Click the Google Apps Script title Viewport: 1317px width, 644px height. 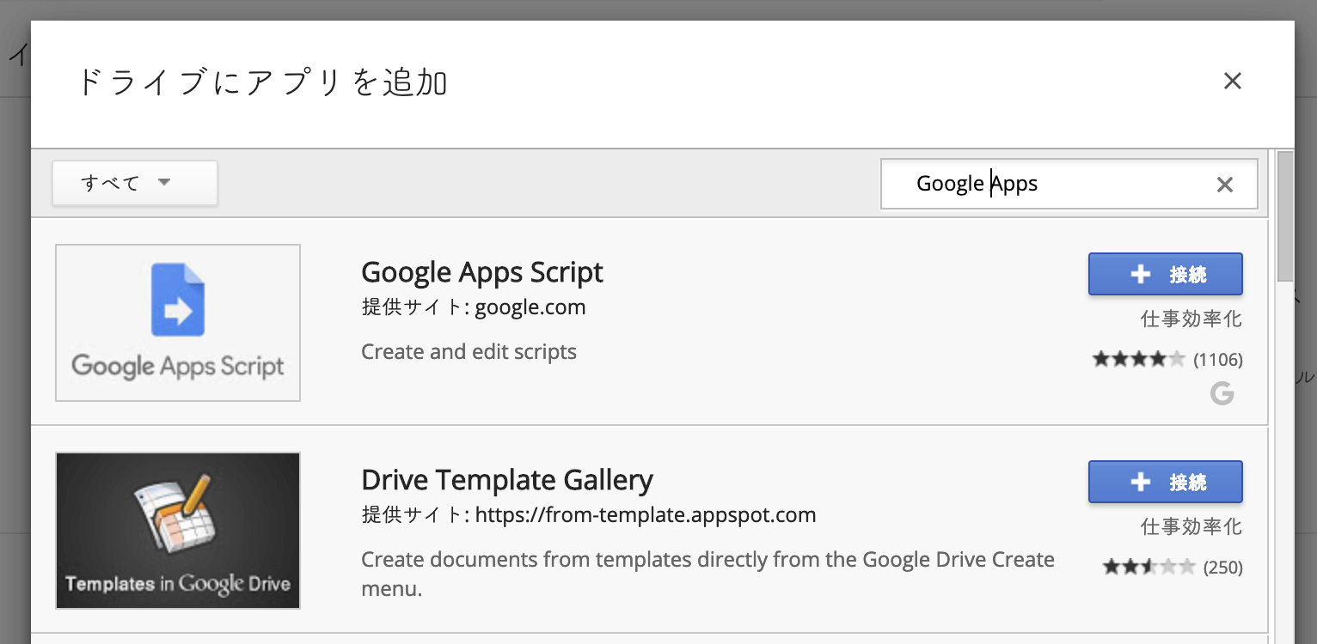point(481,272)
